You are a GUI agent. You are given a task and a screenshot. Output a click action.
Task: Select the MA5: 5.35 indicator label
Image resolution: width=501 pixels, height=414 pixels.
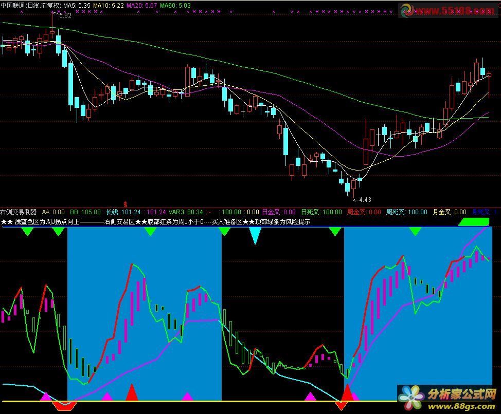coord(77,6)
